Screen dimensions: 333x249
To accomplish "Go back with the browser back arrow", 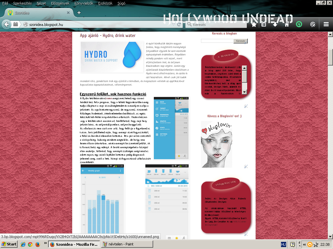I will click(x=7, y=24).
